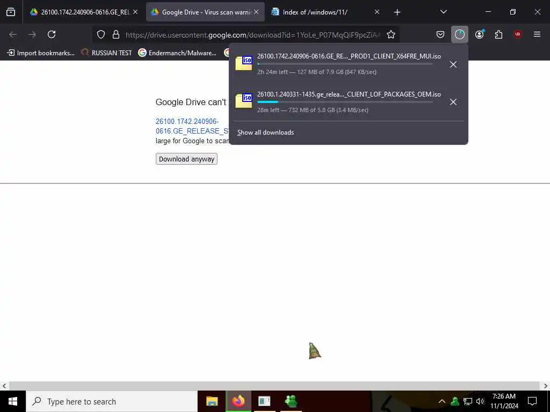The width and height of the screenshot is (550, 412).
Task: Click the site padlock icon
Action: [x=116, y=34]
